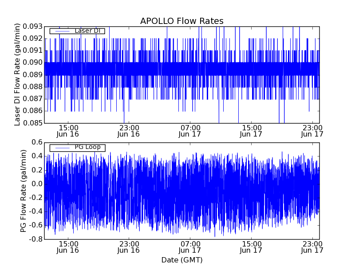Select the PG Loop legend entry
Viewport: 355px width, 266px height.
(77, 148)
